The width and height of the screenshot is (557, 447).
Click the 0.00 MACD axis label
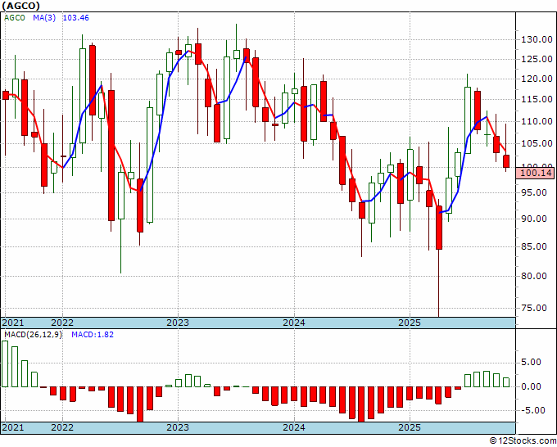point(532,386)
